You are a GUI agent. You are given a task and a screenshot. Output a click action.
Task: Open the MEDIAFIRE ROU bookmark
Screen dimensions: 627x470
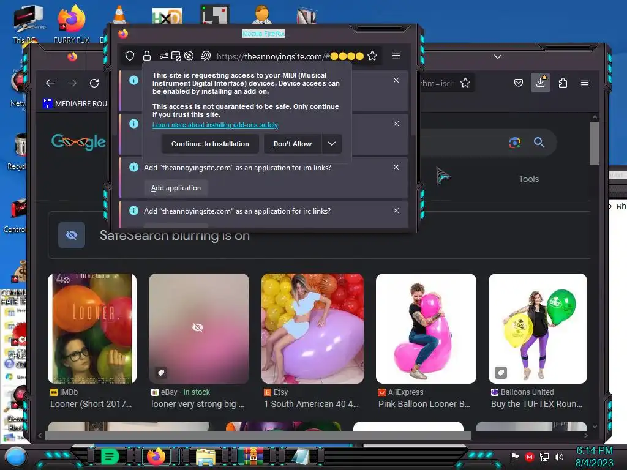(75, 103)
